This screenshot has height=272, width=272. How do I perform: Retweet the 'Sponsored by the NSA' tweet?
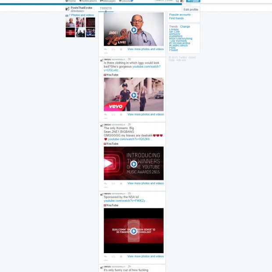click(x=113, y=257)
